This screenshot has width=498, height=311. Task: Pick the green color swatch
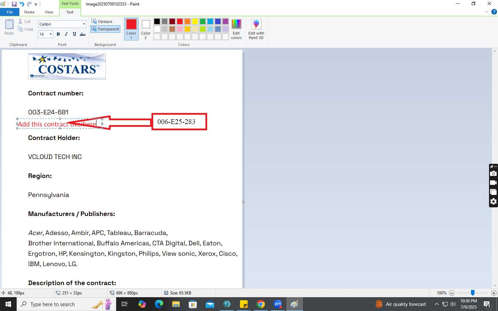(x=203, y=21)
